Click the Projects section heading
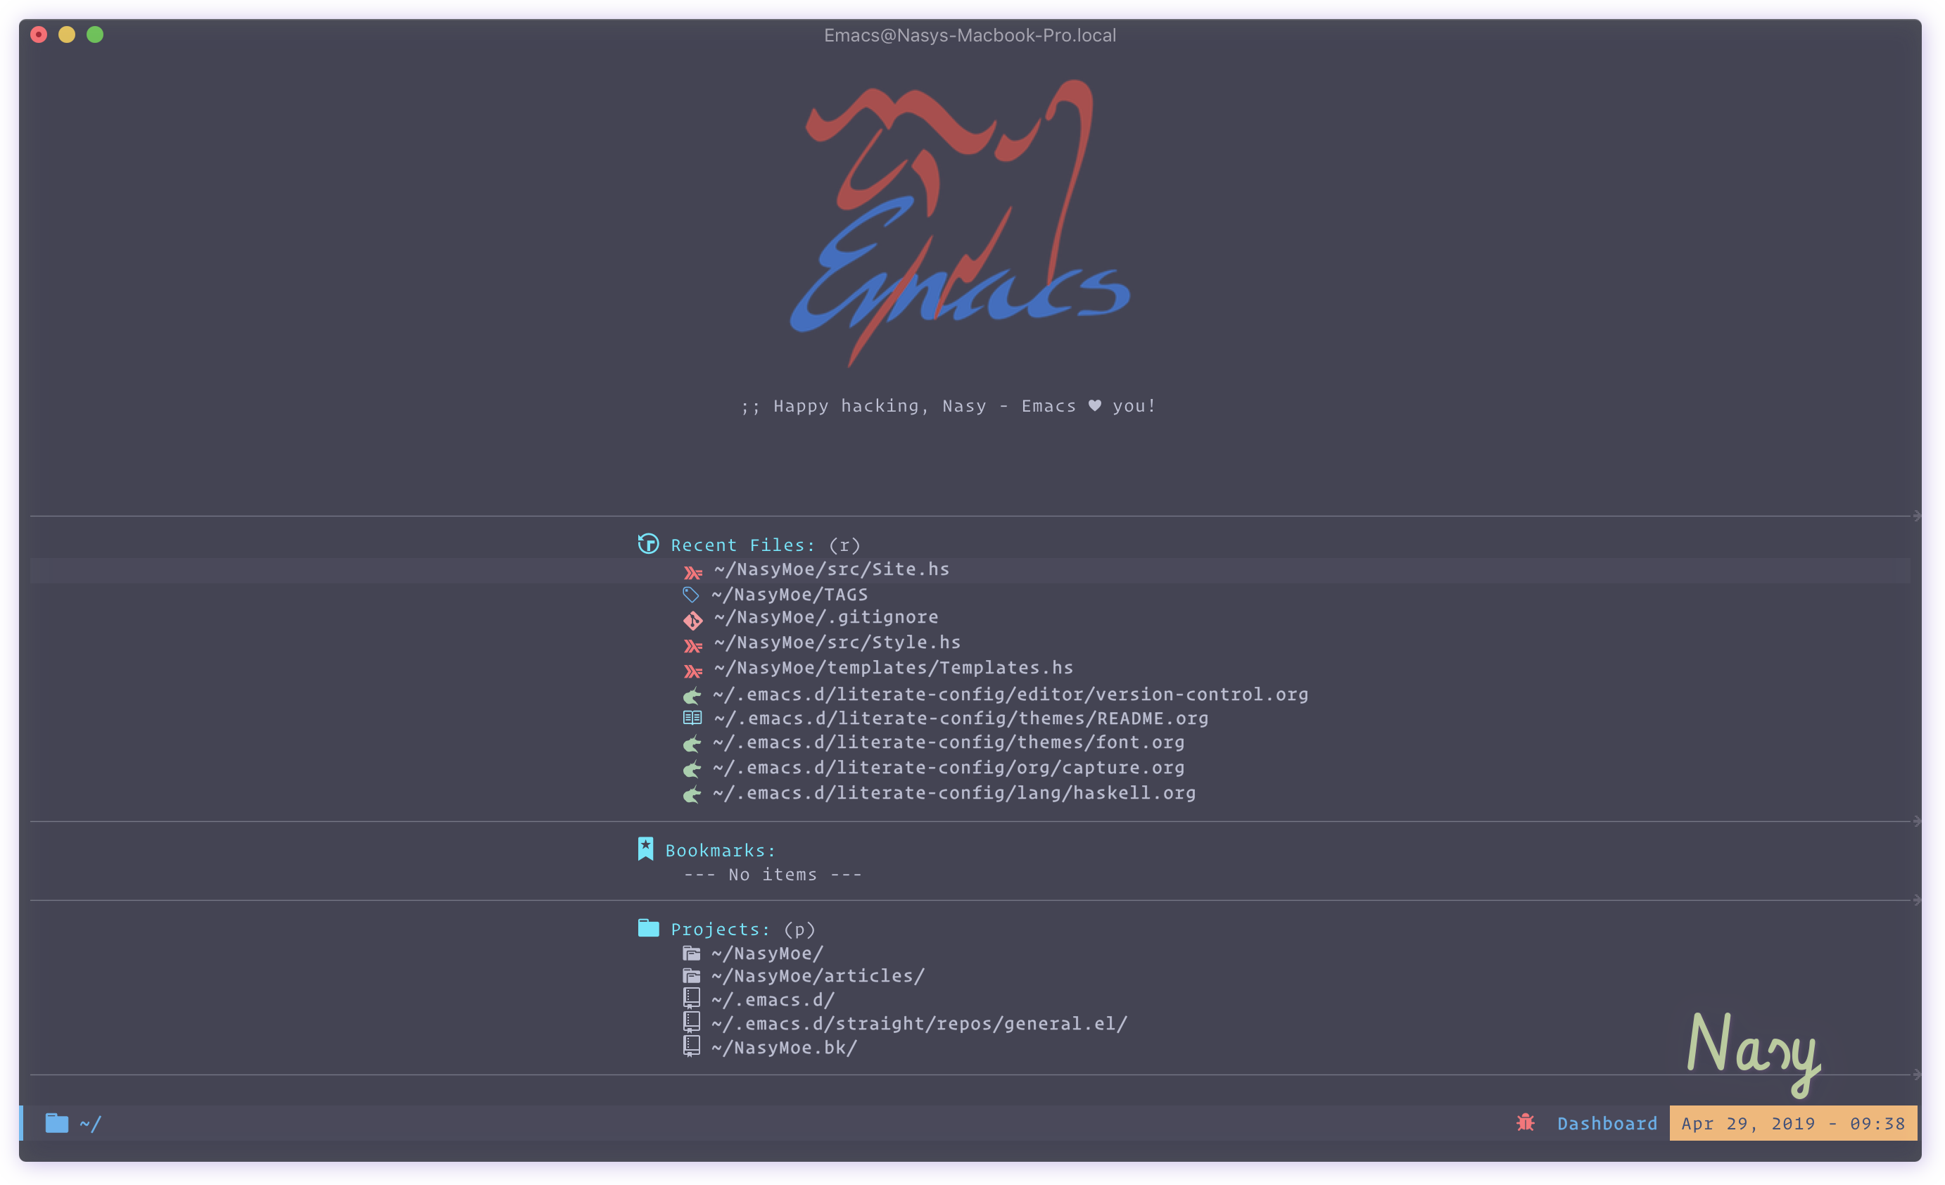Viewport: 1945px width, 1185px height. pyautogui.click(x=719, y=929)
